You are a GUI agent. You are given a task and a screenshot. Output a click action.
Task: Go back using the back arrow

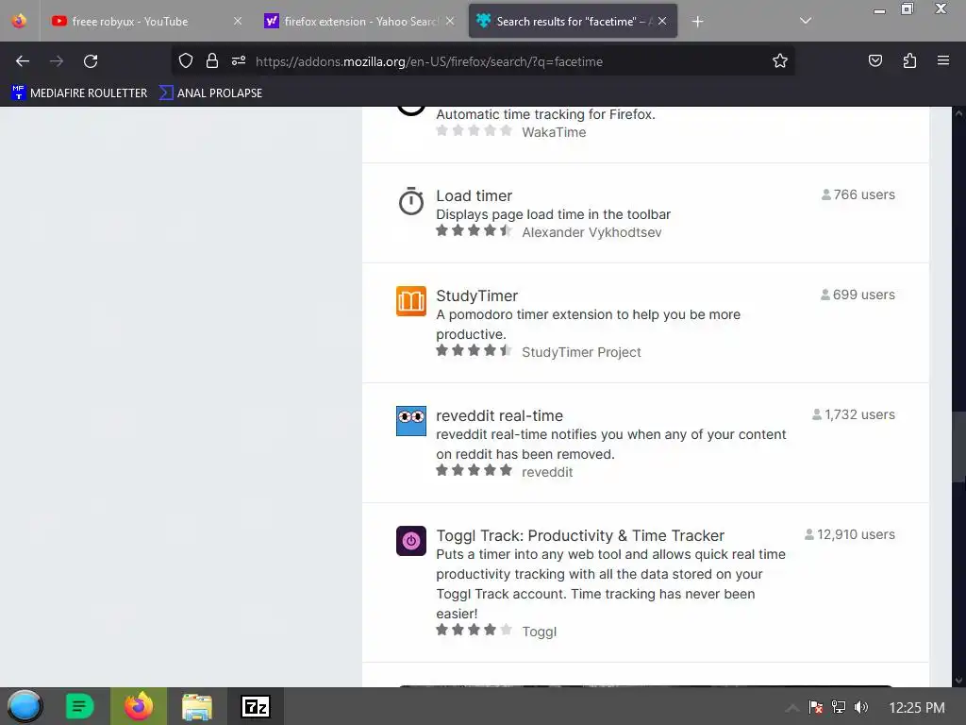point(23,61)
